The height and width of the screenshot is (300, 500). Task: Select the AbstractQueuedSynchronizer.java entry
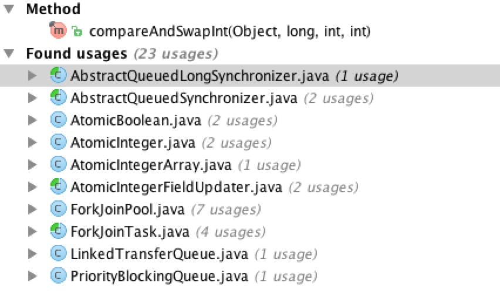[184, 98]
